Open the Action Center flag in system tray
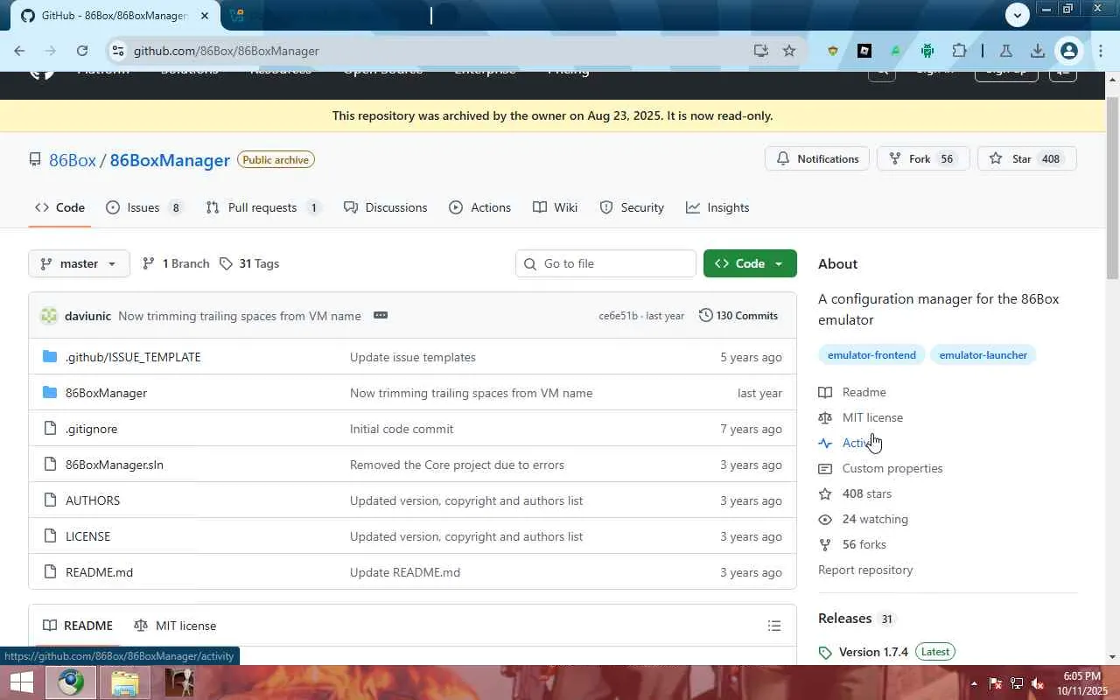This screenshot has height=700, width=1120. (995, 683)
